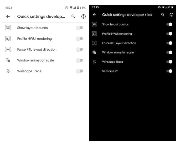Image resolution: width=180 pixels, height=141 pixels.
Task: Turn off Force RTL layout switch, dark screen
Action: (x=169, y=43)
